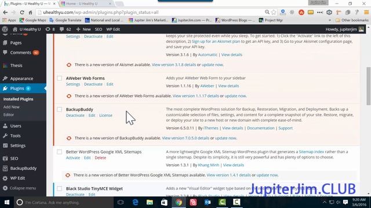Open plugin Editor submenu item

(9, 114)
